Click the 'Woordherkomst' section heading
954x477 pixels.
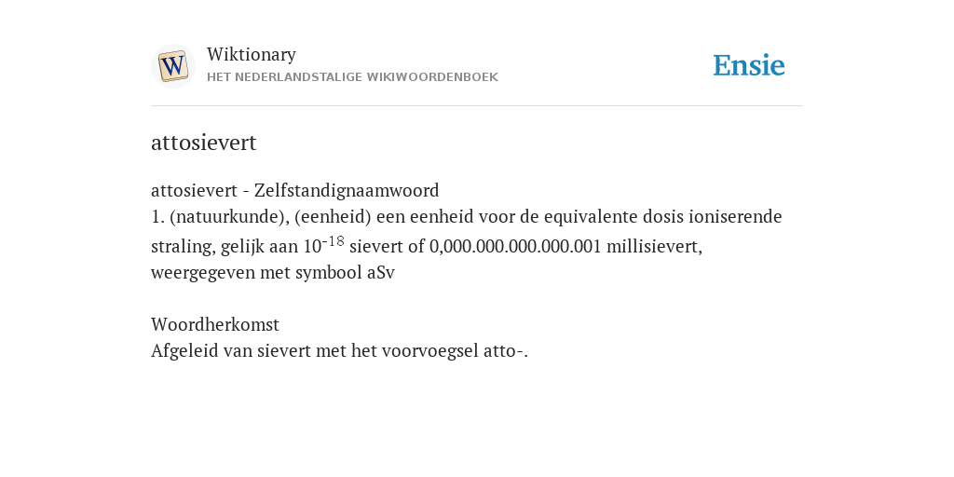tap(215, 324)
